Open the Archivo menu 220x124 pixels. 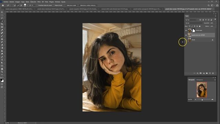click(x=6, y=2)
